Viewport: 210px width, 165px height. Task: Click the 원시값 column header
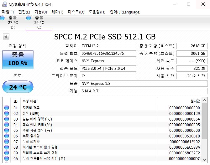180,101
